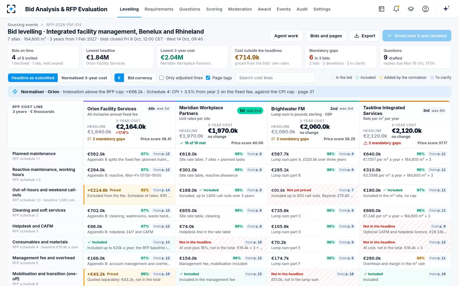Export the bid levelling
The image size is (459, 286).
(x=365, y=36)
